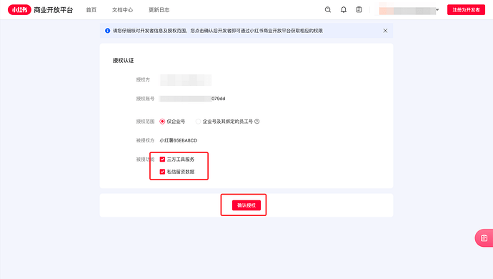Image resolution: width=493 pixels, height=279 pixels.
Task: Open 更新日志 navigation item
Action: click(159, 10)
